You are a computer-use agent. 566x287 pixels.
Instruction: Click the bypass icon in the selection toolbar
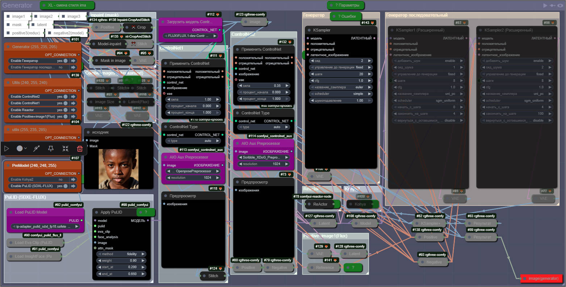pyautogui.click(x=36, y=148)
